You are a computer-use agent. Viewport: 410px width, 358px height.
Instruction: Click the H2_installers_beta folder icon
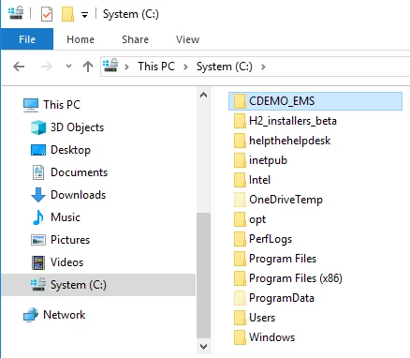240,121
